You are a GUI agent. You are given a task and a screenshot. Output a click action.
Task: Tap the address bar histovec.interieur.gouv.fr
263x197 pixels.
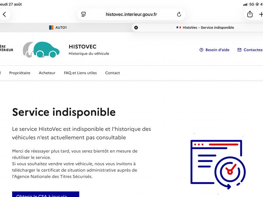coord(131,14)
